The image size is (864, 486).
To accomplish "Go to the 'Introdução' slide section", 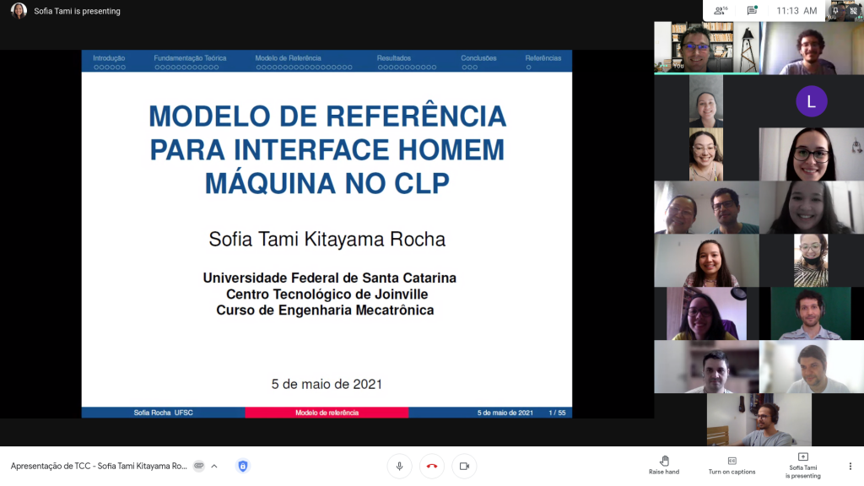I will [109, 58].
